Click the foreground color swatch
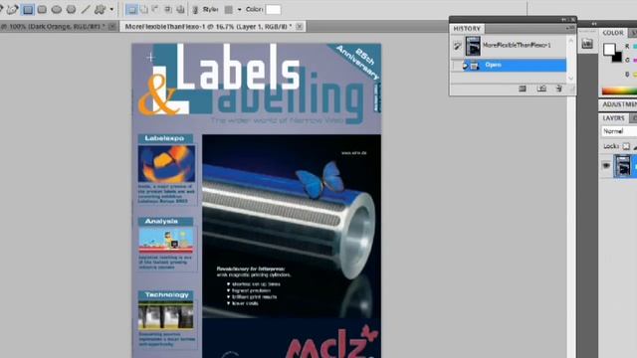This screenshot has height=358, width=637. click(608, 50)
